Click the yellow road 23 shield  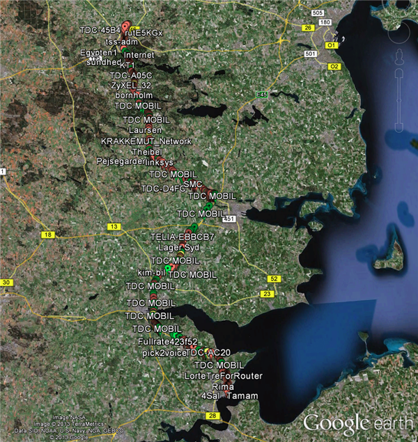coord(267,294)
